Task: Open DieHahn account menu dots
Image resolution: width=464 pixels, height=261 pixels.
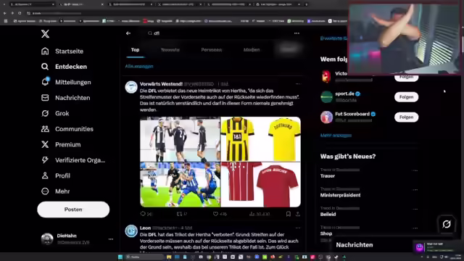Action: (x=111, y=239)
